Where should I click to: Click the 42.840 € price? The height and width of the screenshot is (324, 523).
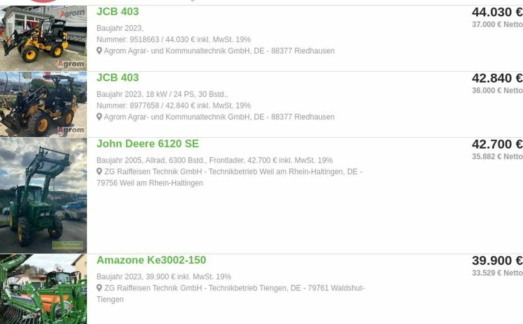(497, 78)
